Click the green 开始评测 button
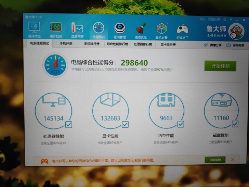This screenshot has width=249, height=187. (220, 66)
